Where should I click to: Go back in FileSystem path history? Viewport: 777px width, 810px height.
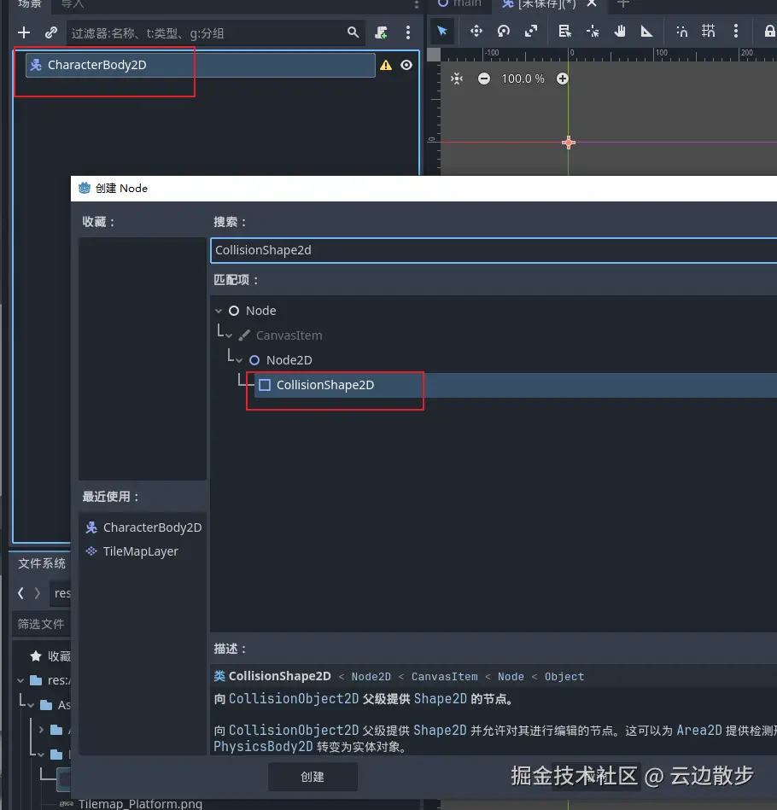20,593
